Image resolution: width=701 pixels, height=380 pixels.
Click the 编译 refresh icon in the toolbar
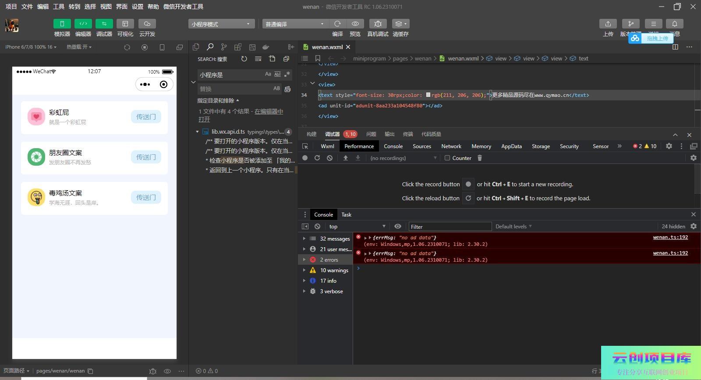coord(337,24)
